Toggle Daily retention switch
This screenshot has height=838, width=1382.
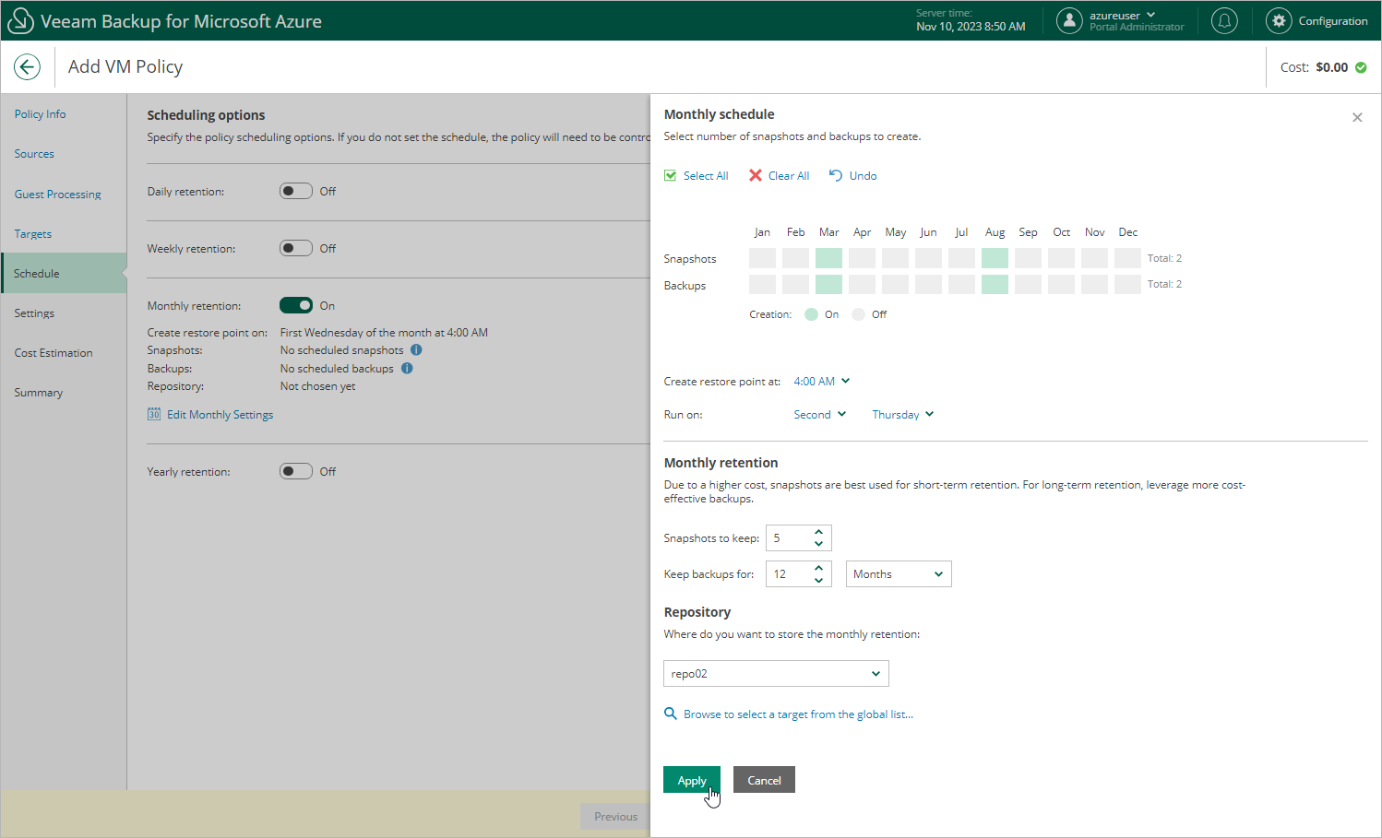(x=296, y=191)
